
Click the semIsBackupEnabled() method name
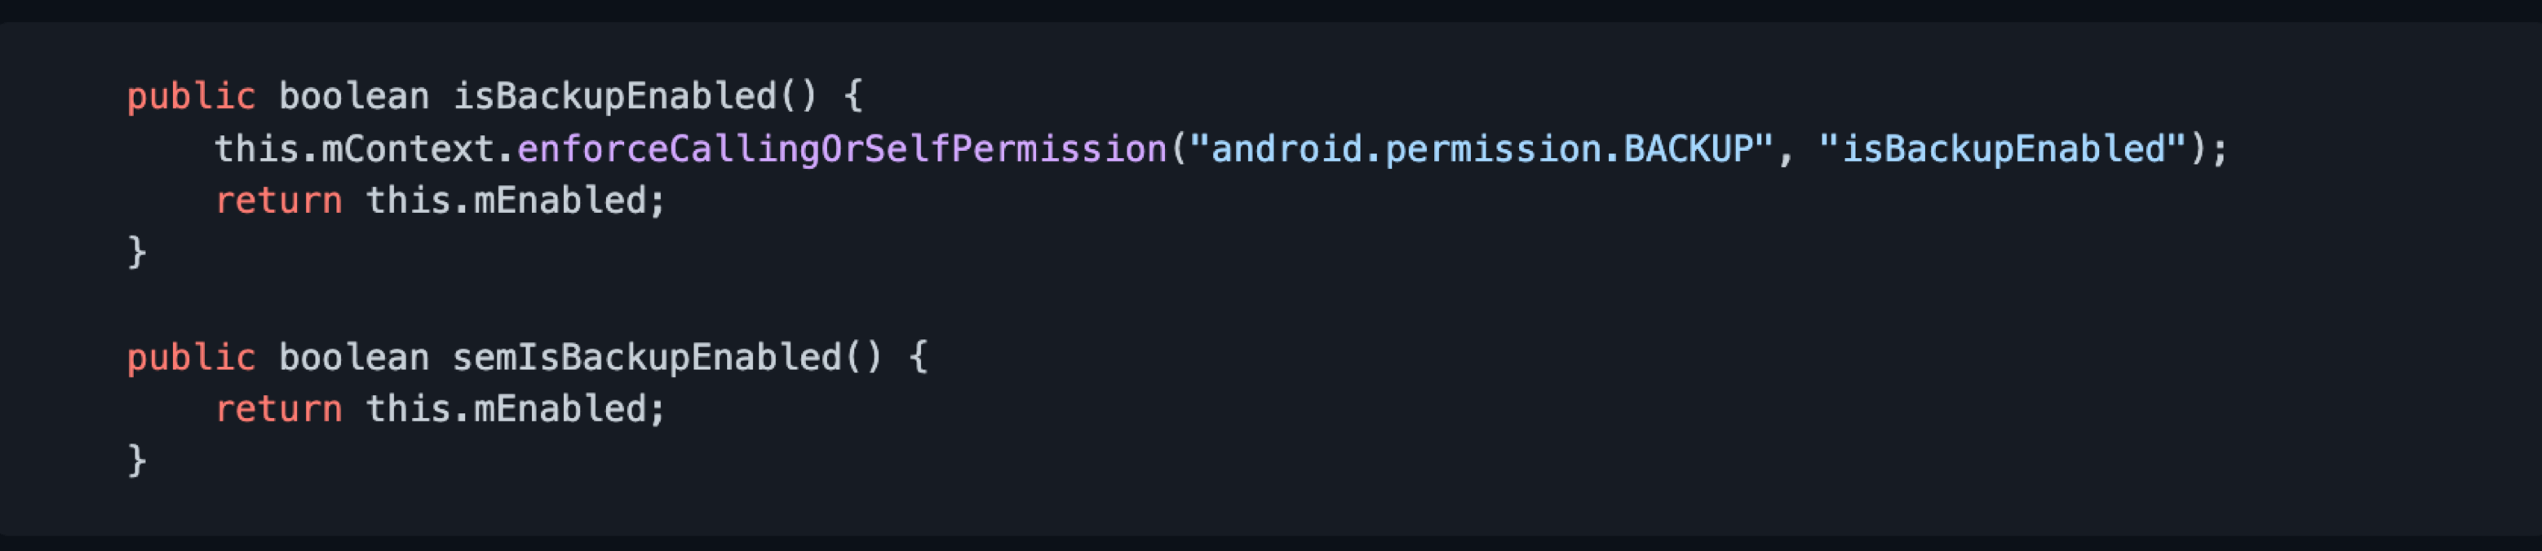pos(667,357)
